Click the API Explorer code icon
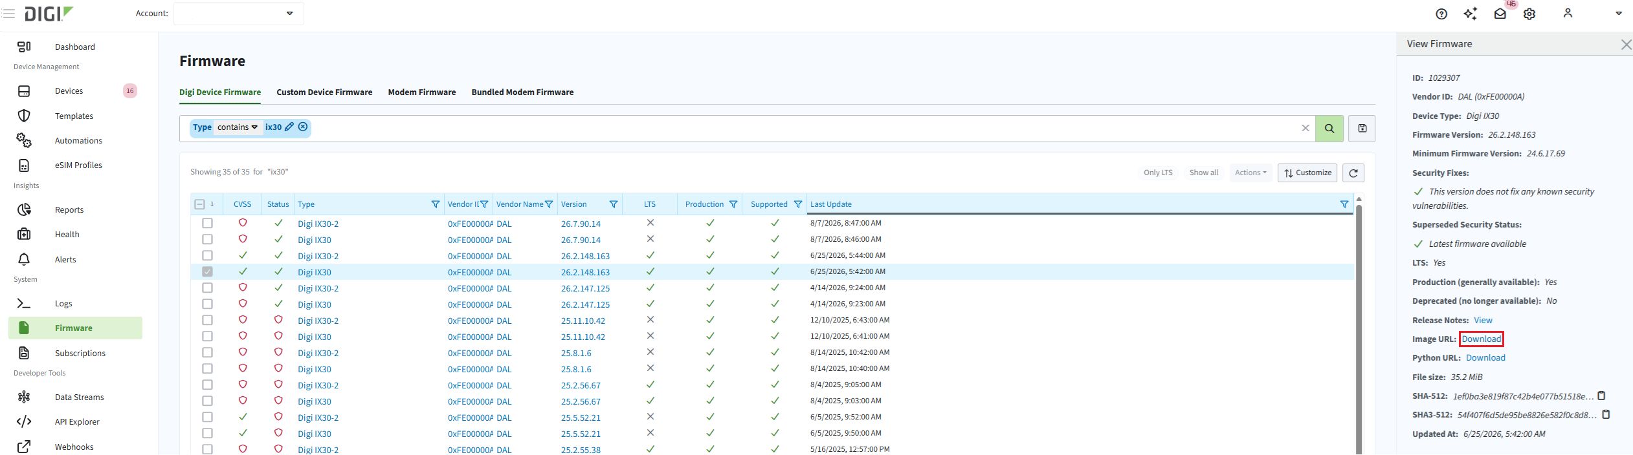The height and width of the screenshot is (455, 1633). (24, 421)
